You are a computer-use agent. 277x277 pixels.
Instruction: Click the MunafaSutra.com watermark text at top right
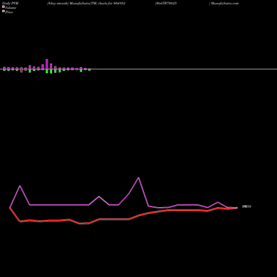[x=225, y=3]
